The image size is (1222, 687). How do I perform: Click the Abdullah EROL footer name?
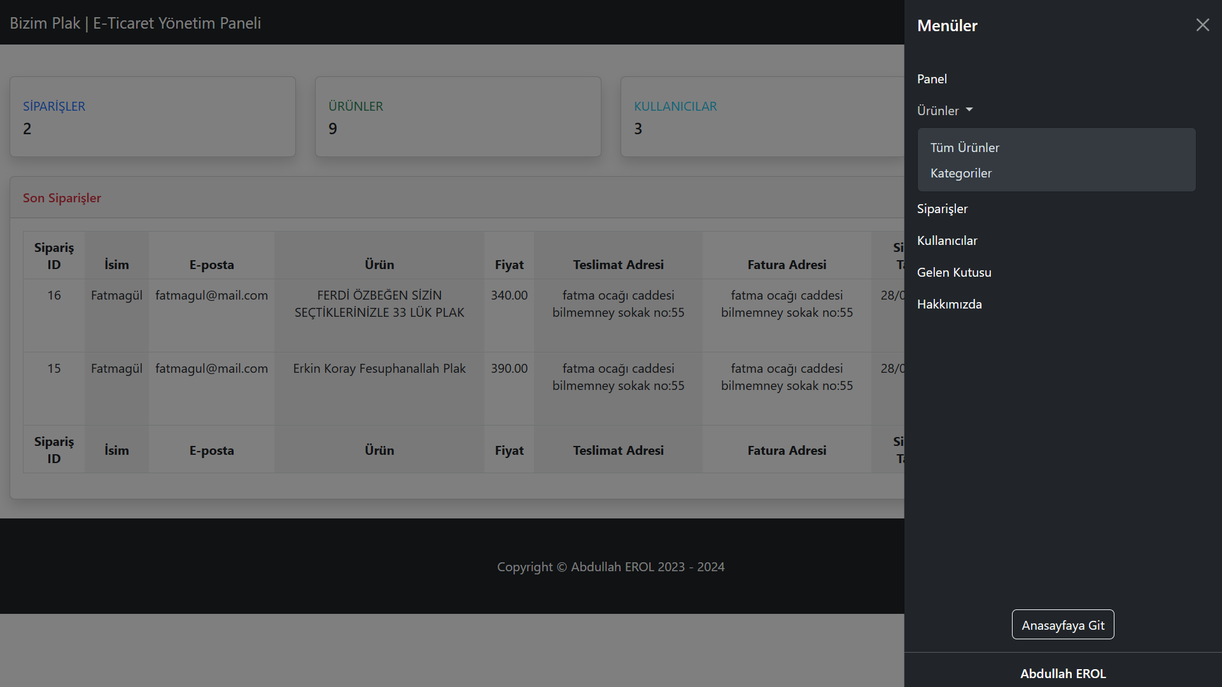point(1062,674)
